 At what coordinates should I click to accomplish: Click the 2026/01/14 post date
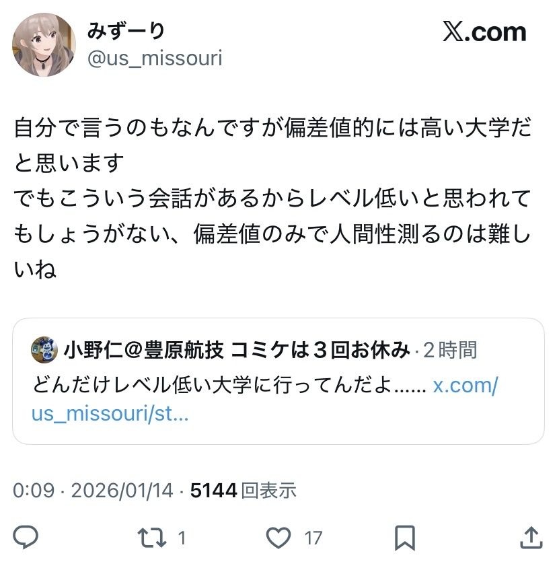click(x=122, y=490)
